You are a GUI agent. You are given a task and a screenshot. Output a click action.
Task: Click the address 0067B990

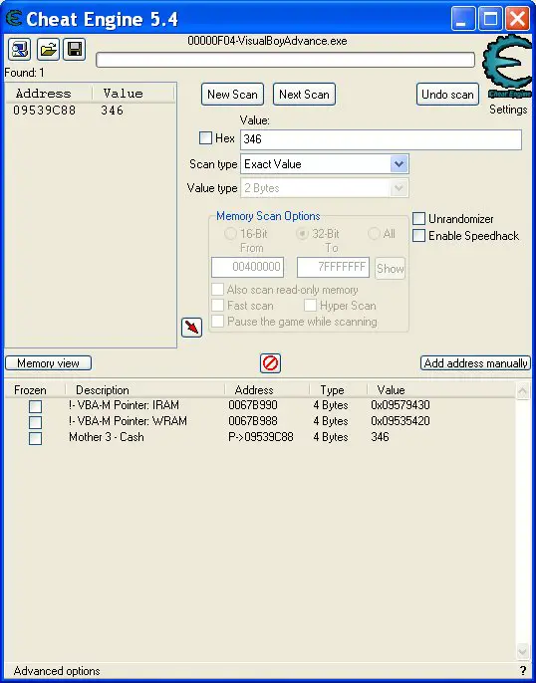253,405
